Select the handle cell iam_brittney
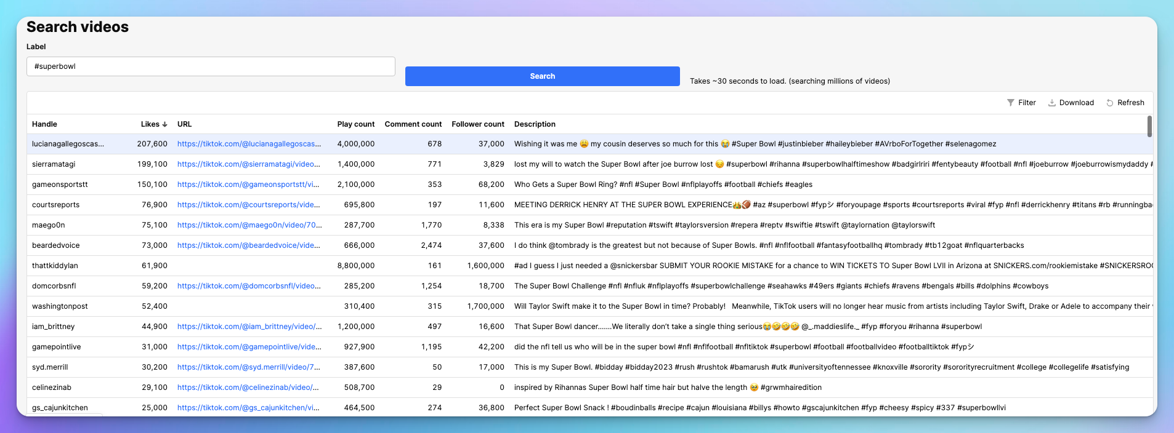Image resolution: width=1174 pixels, height=433 pixels. (x=53, y=327)
